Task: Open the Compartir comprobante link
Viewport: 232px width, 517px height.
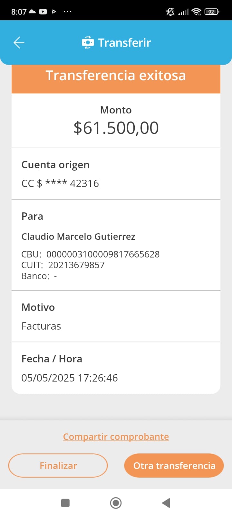Action: (116, 437)
